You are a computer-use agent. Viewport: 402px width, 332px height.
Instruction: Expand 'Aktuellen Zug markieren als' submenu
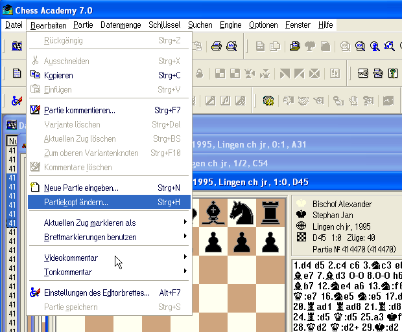[x=109, y=223]
